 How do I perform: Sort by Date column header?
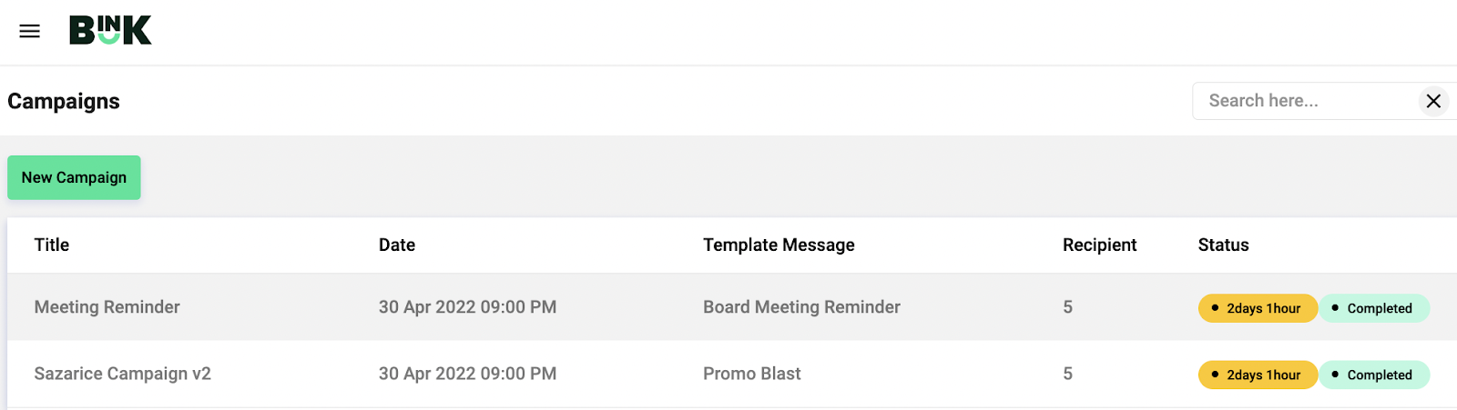397,245
